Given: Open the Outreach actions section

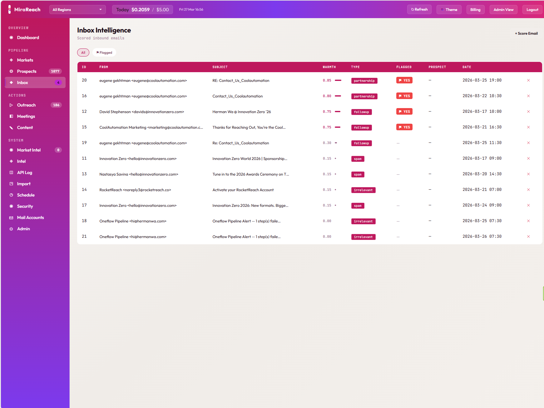Looking at the screenshot, I should click(27, 105).
